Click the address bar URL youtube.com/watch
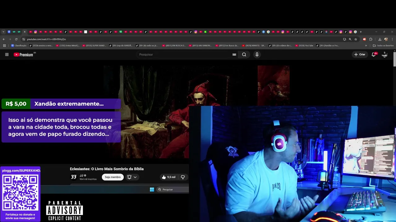 (x=46, y=39)
